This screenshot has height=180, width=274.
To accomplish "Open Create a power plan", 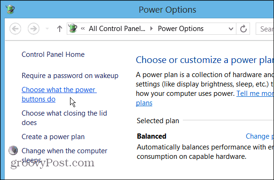I will pyautogui.click(x=53, y=137).
